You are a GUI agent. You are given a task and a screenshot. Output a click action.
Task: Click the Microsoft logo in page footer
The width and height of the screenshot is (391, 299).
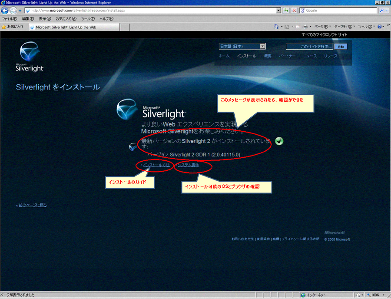coord(335,233)
